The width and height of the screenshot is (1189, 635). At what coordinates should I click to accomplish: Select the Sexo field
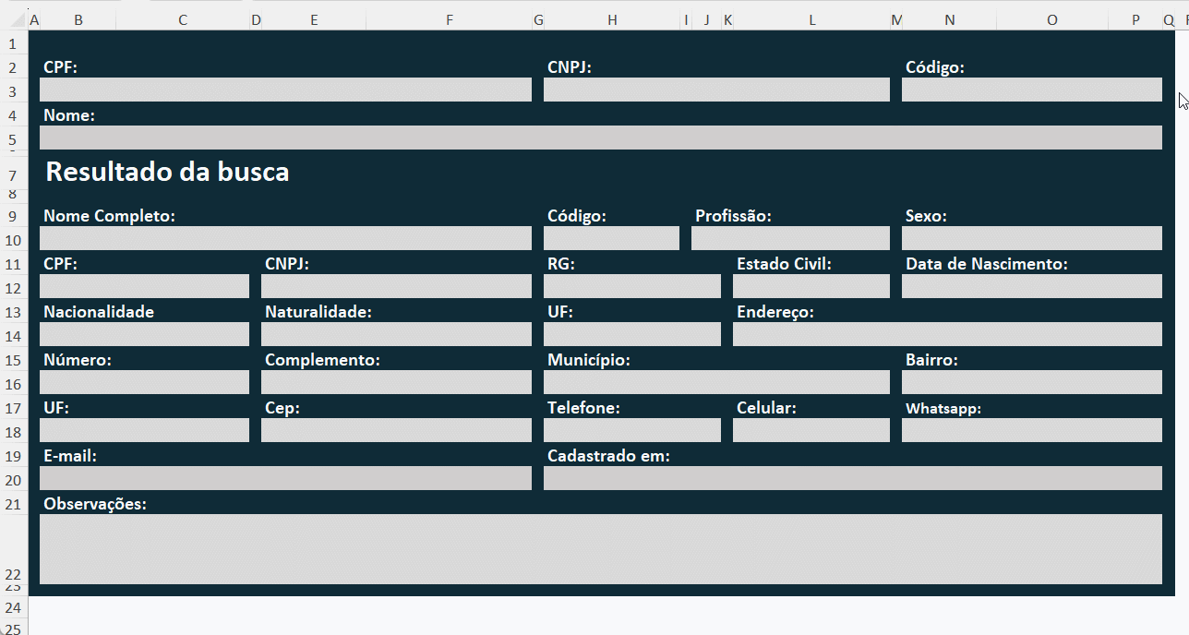coord(1031,238)
